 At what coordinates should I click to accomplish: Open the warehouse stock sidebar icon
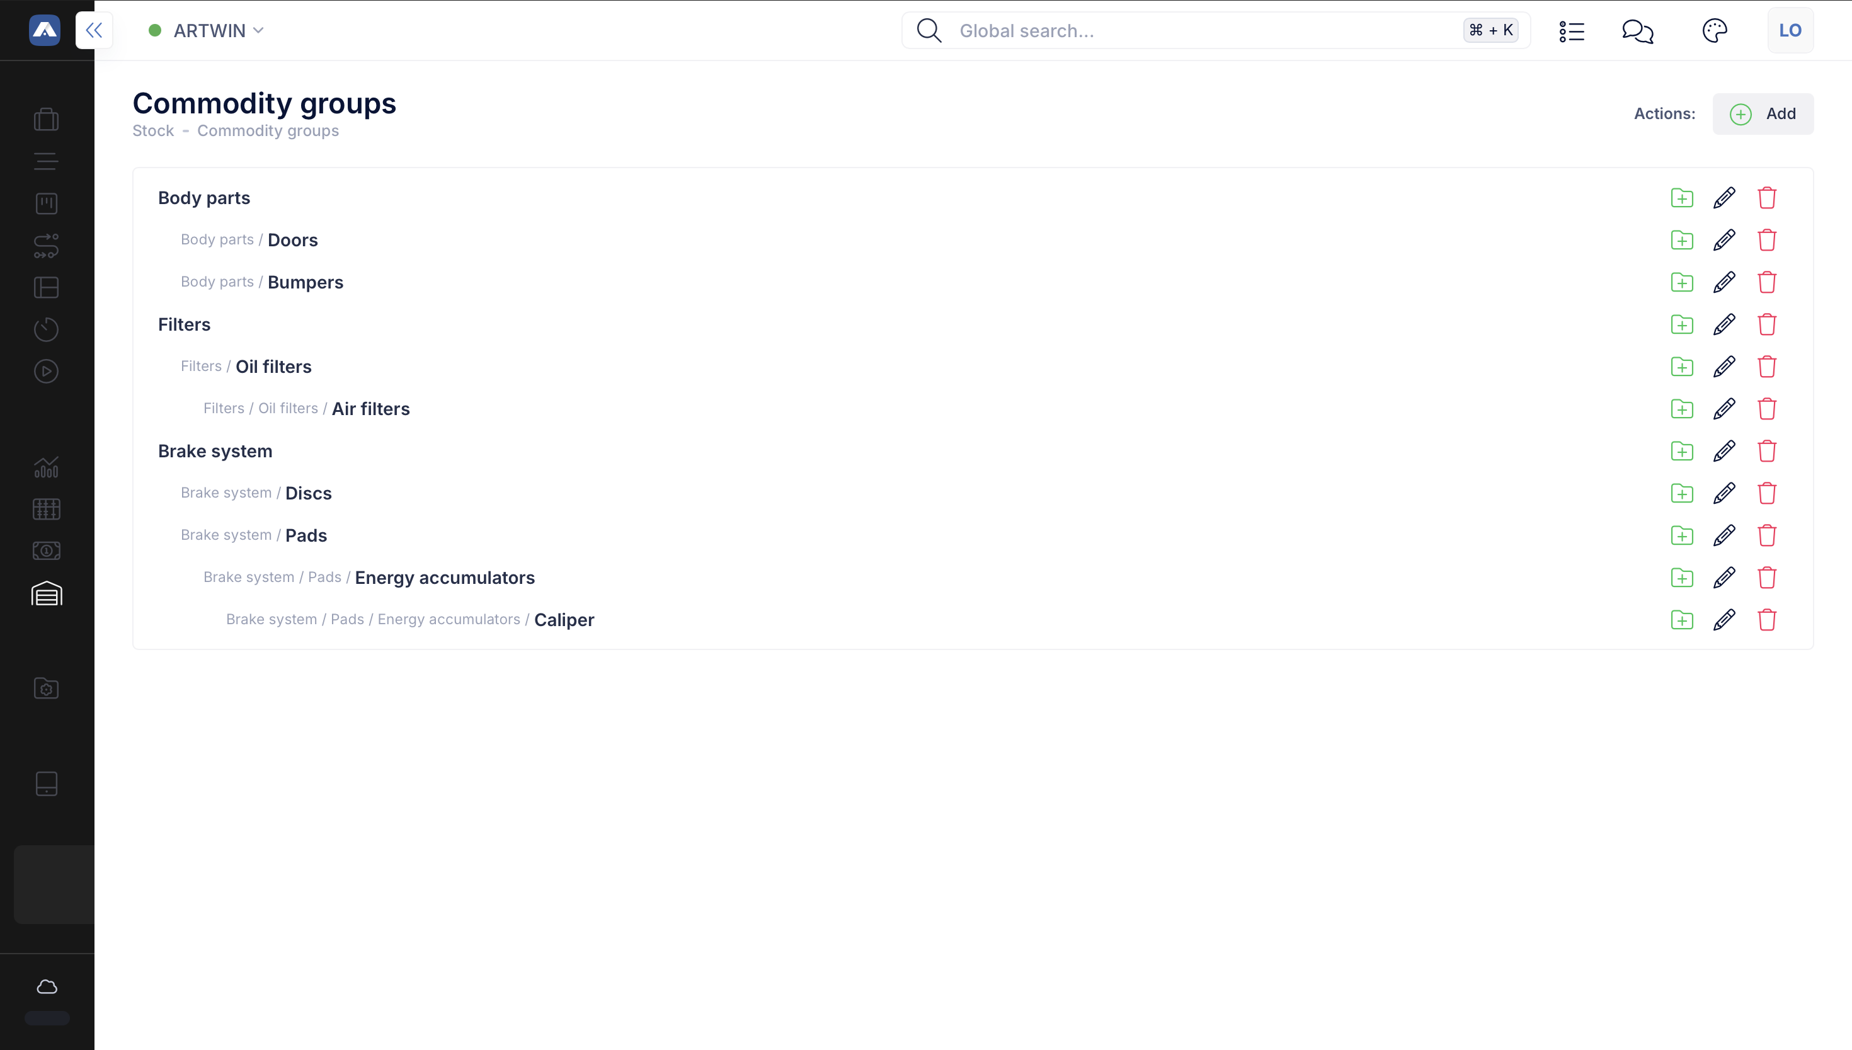[47, 593]
